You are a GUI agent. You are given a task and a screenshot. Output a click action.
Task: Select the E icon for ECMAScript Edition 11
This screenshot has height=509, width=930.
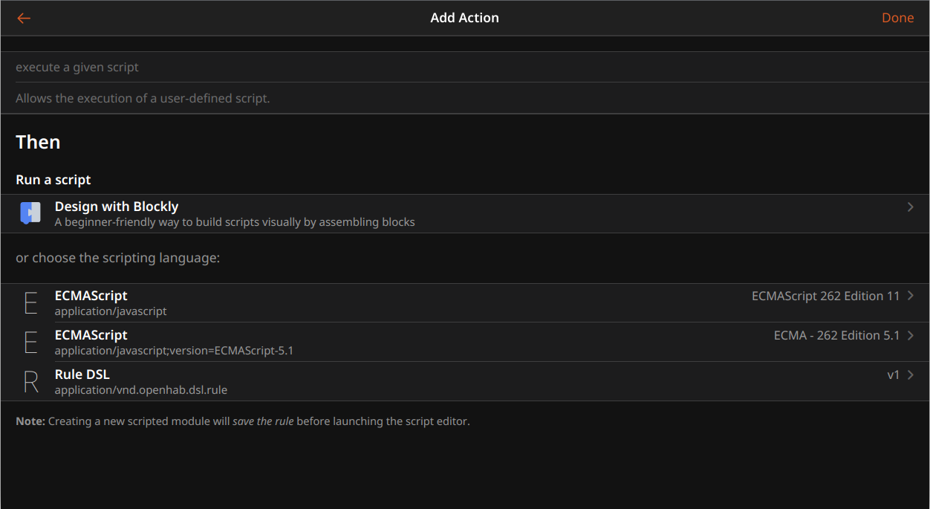[x=30, y=303]
